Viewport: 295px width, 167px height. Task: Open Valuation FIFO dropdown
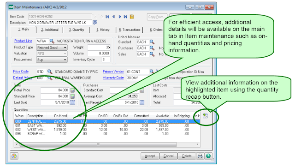(52, 54)
